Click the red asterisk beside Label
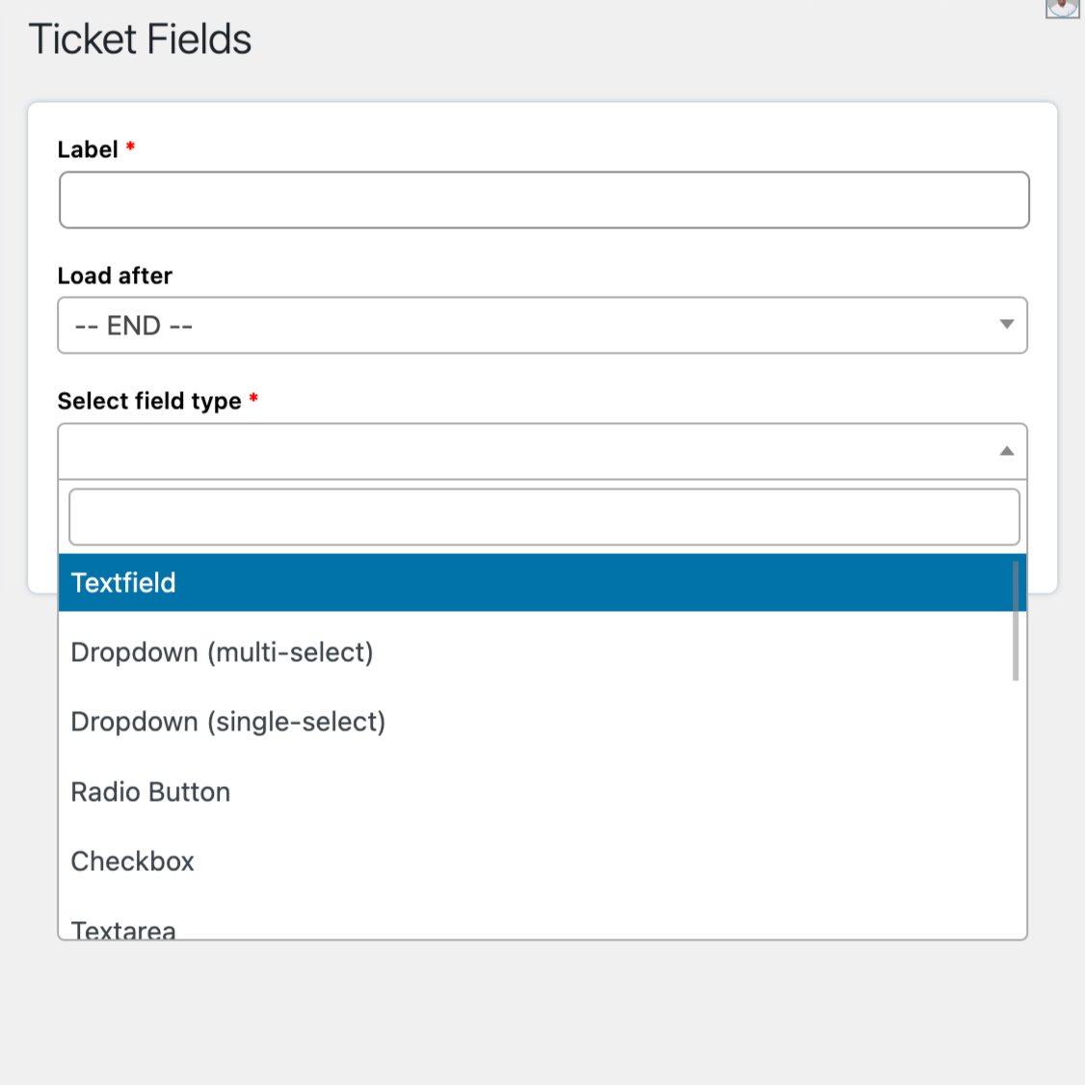 130,146
